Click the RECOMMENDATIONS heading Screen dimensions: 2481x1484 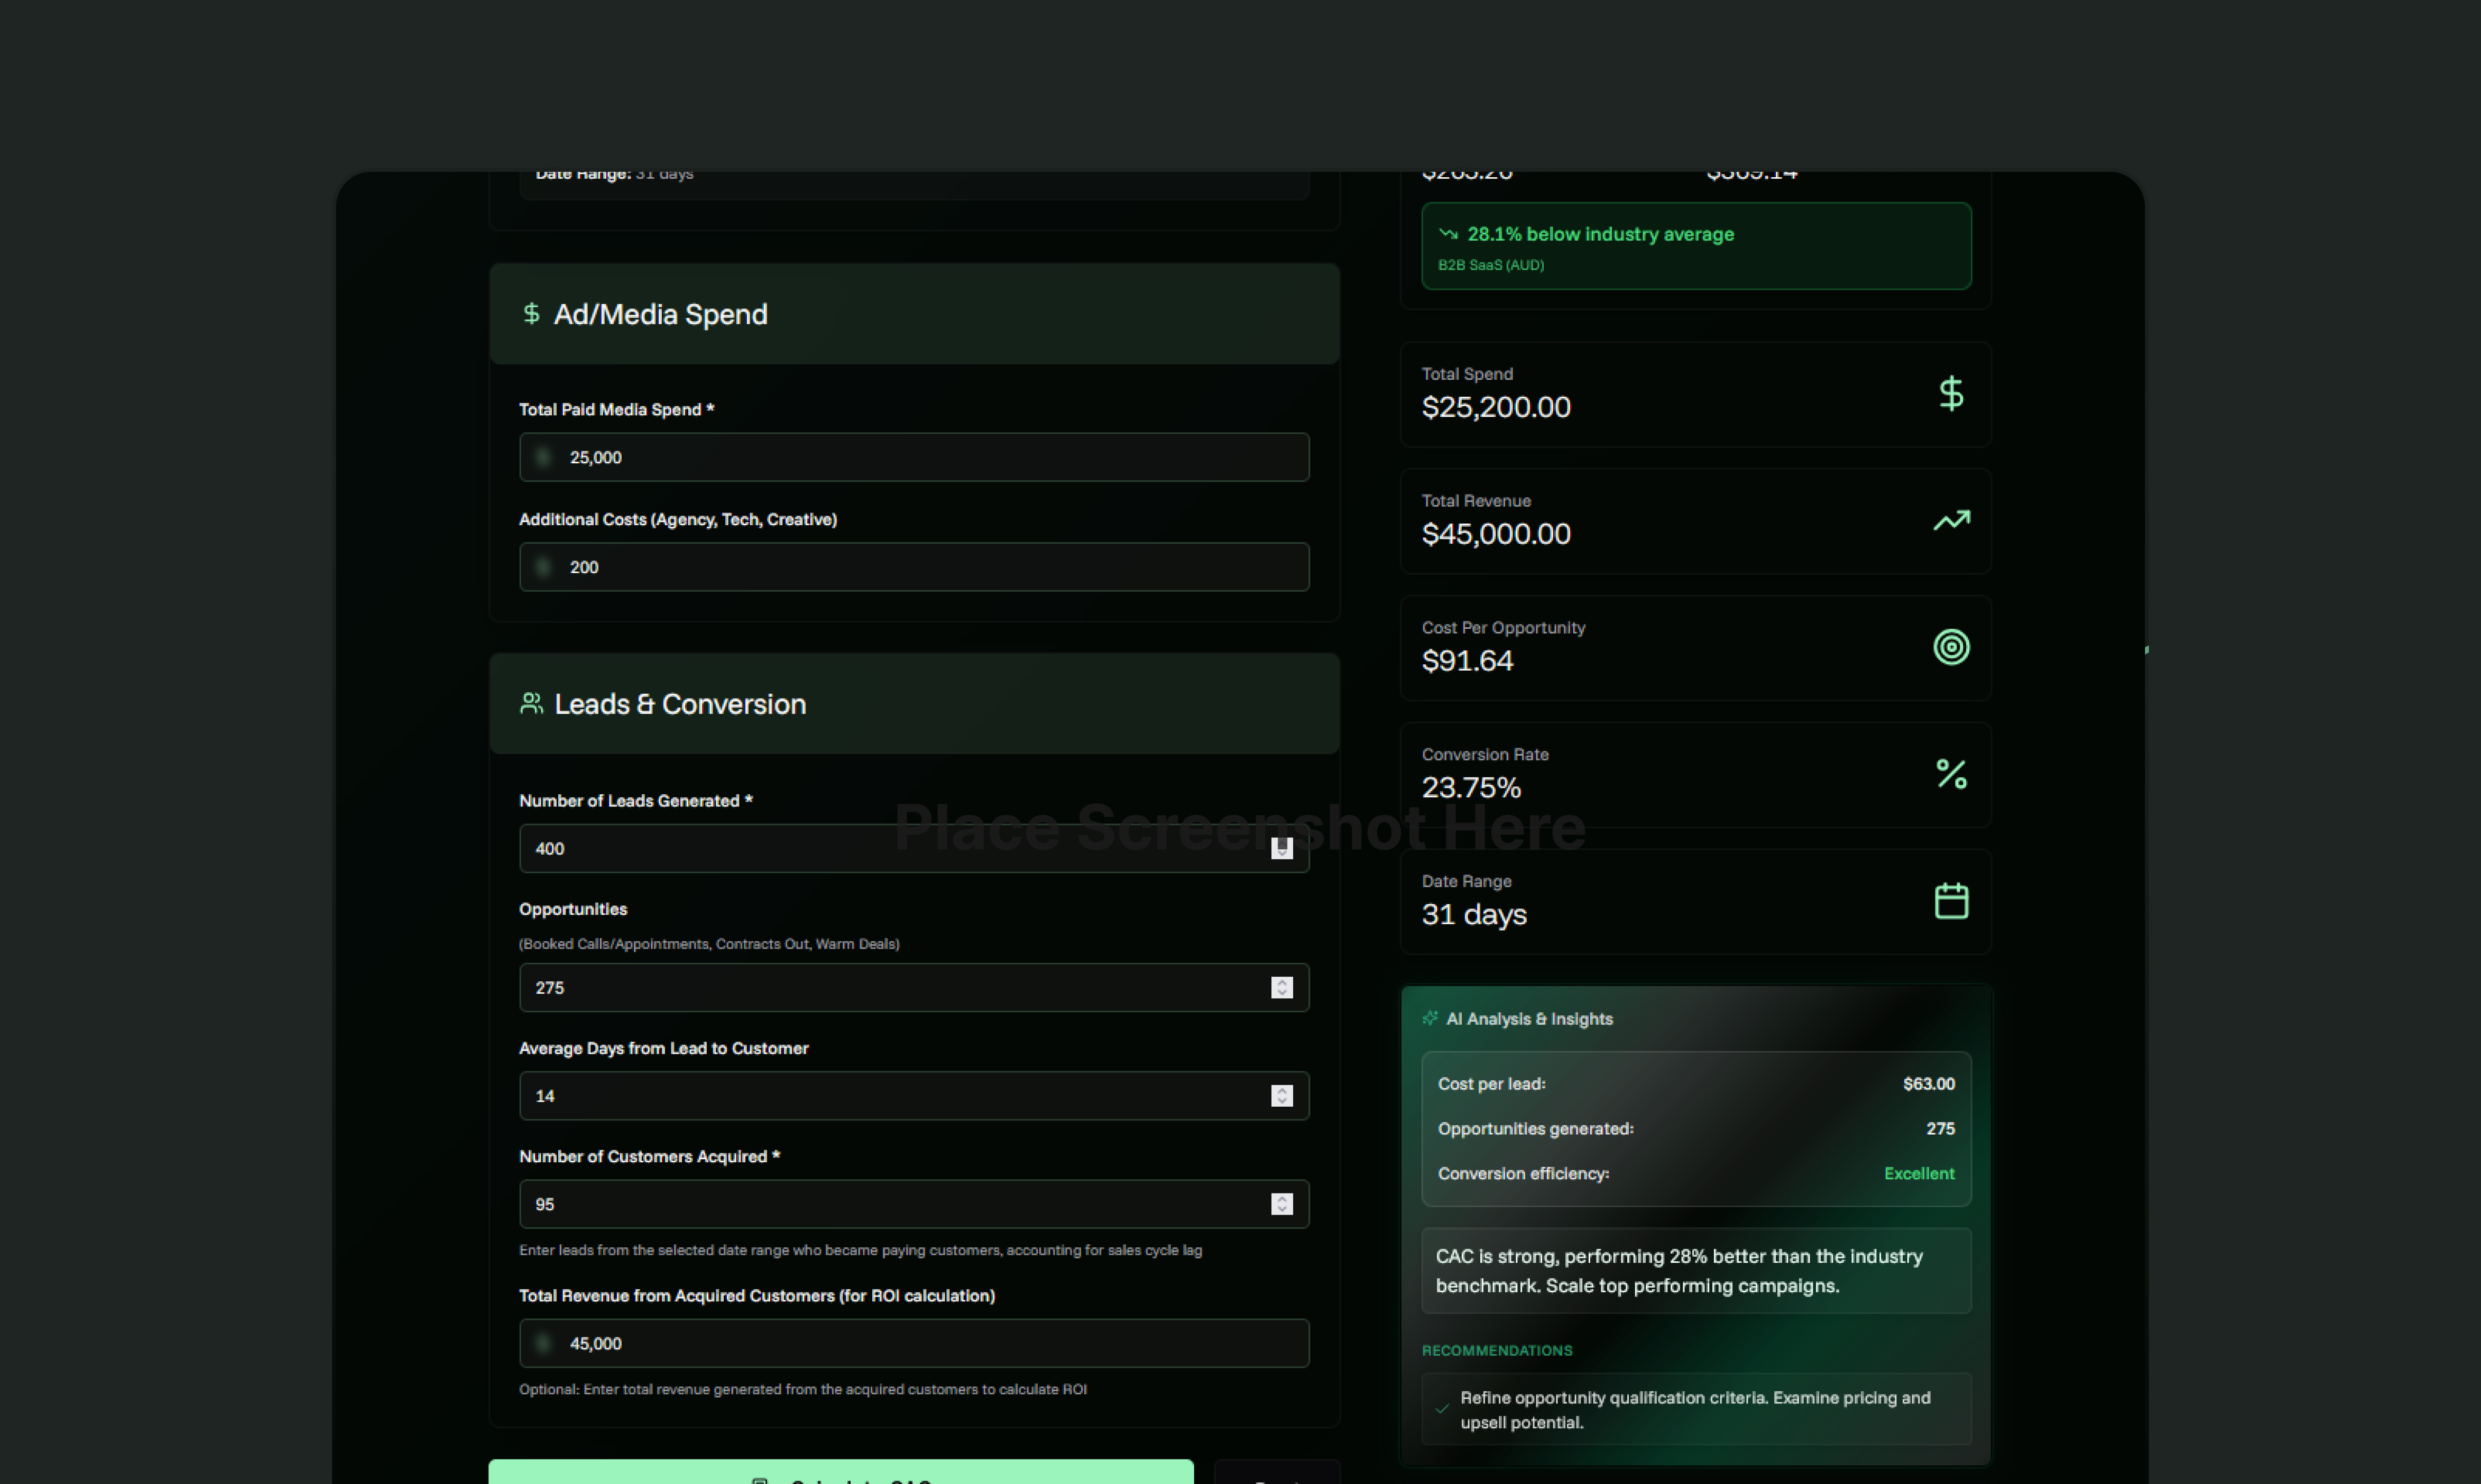pyautogui.click(x=1496, y=1351)
